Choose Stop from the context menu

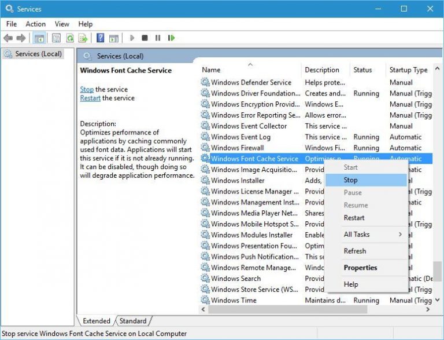click(366, 180)
